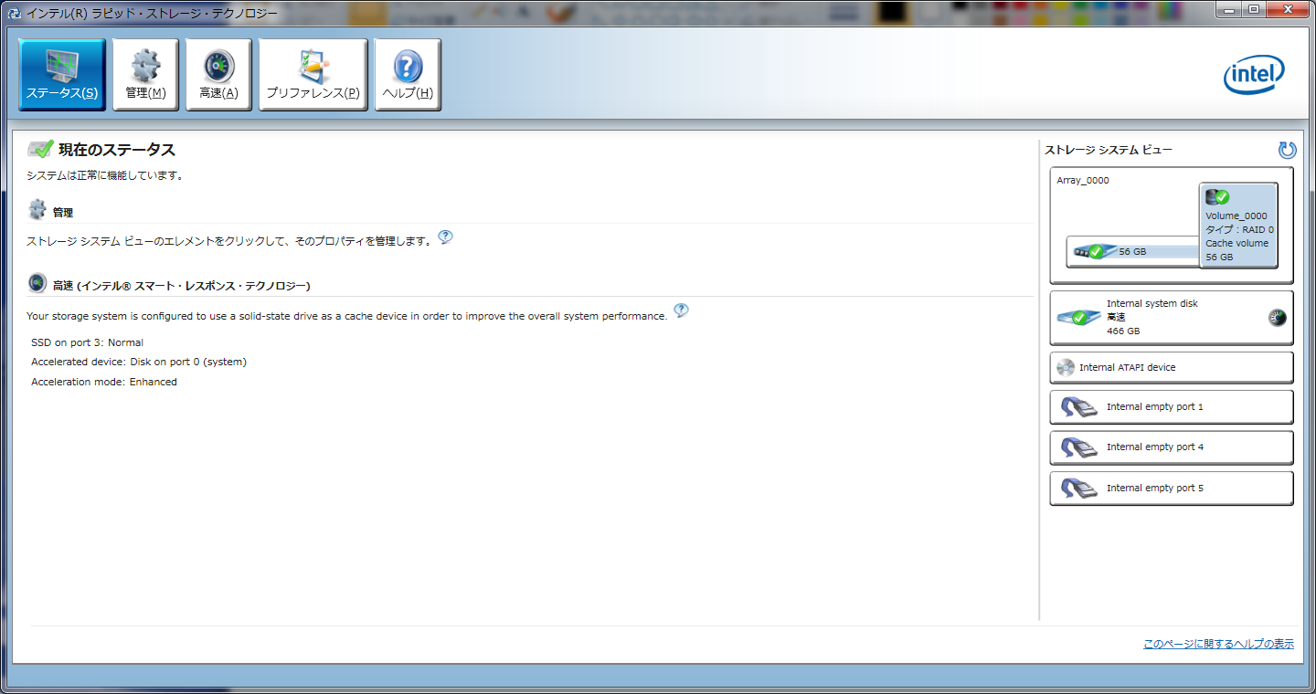Click the status check icon beside 現在のステータス

pyautogui.click(x=40, y=150)
